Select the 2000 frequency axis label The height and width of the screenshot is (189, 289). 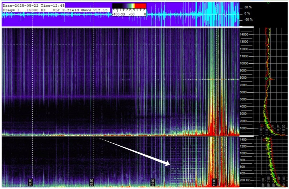click(243, 121)
